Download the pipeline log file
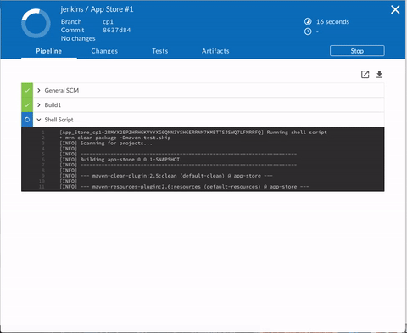This screenshot has width=407, height=333. (x=379, y=74)
